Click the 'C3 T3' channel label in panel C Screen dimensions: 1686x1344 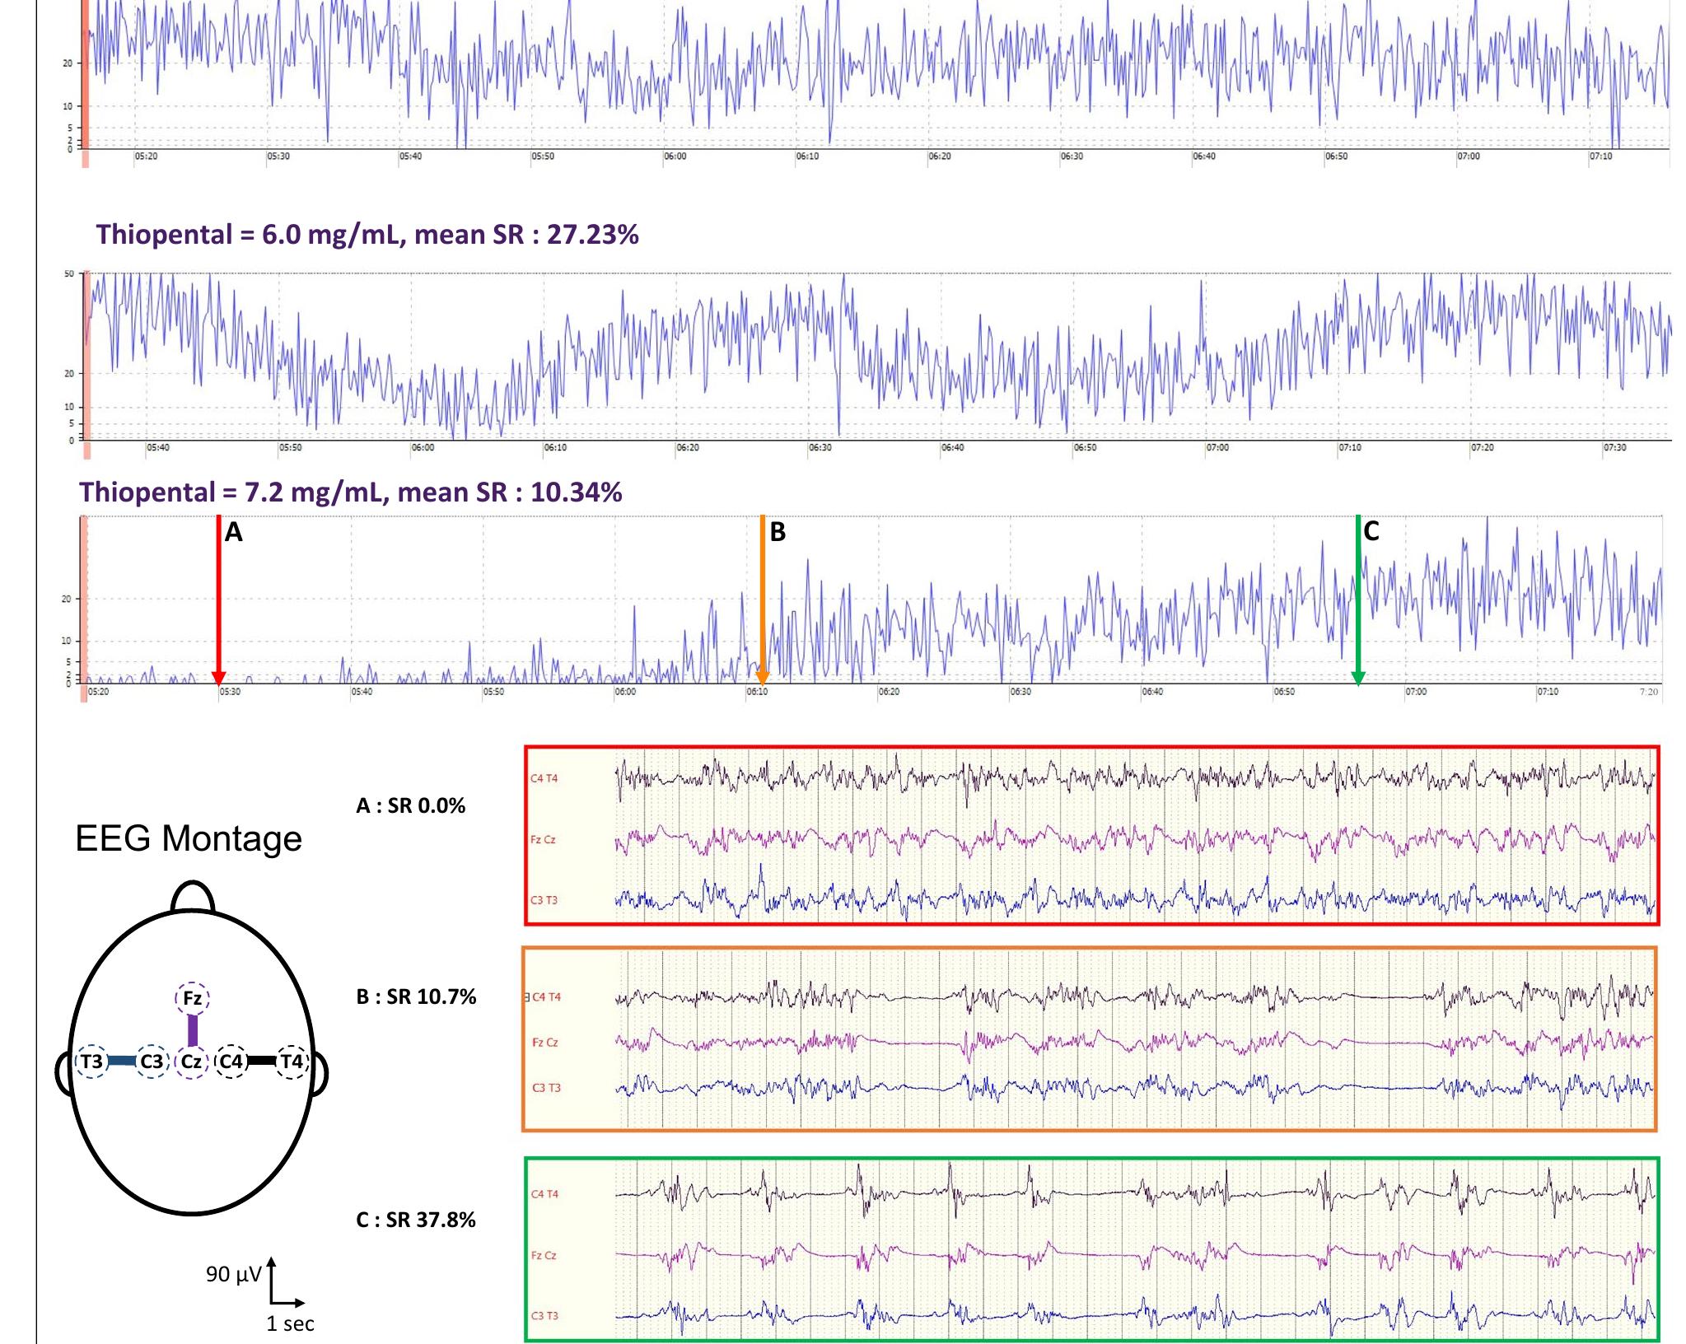[544, 1316]
